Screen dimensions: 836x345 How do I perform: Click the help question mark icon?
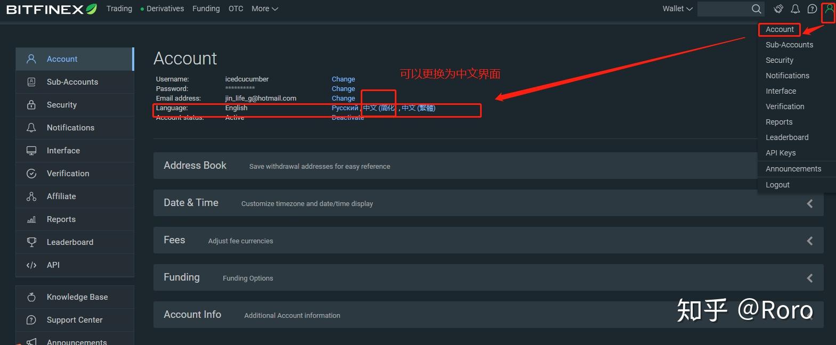point(812,9)
